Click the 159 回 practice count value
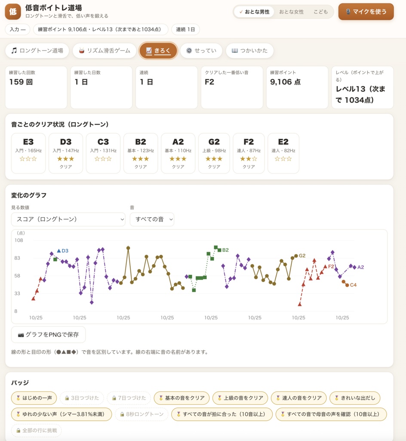 [x=21, y=82]
